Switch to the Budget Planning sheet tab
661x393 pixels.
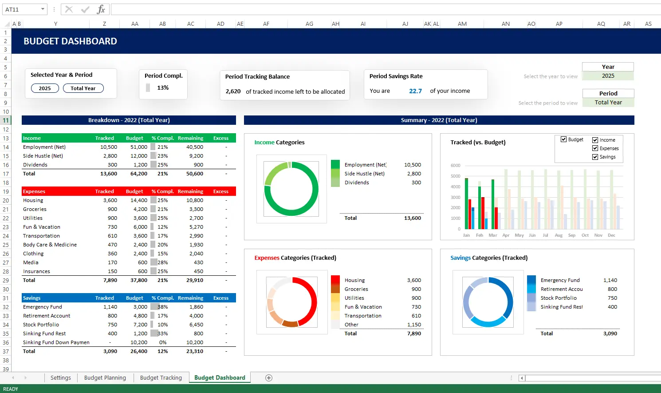point(105,378)
